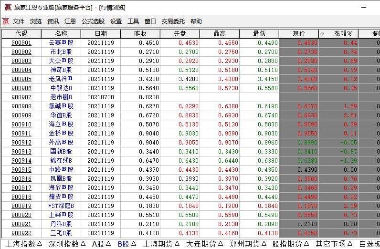
Task: Select the 云赛B股 name cell
Action: coord(61,43)
